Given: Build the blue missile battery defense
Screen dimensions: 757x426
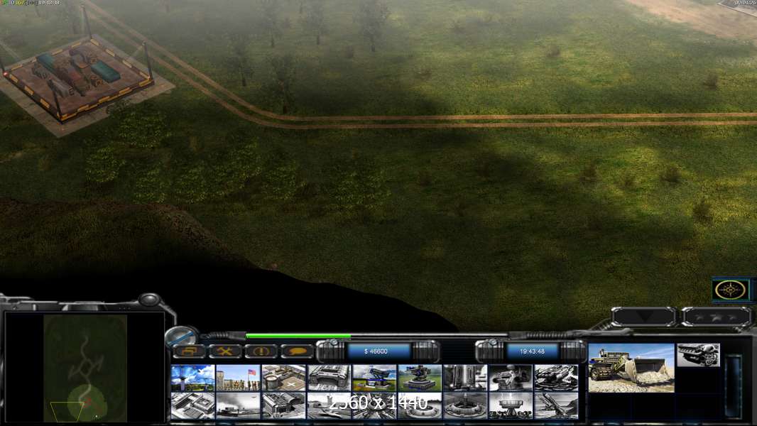Looking at the screenshot, I should click(374, 377).
